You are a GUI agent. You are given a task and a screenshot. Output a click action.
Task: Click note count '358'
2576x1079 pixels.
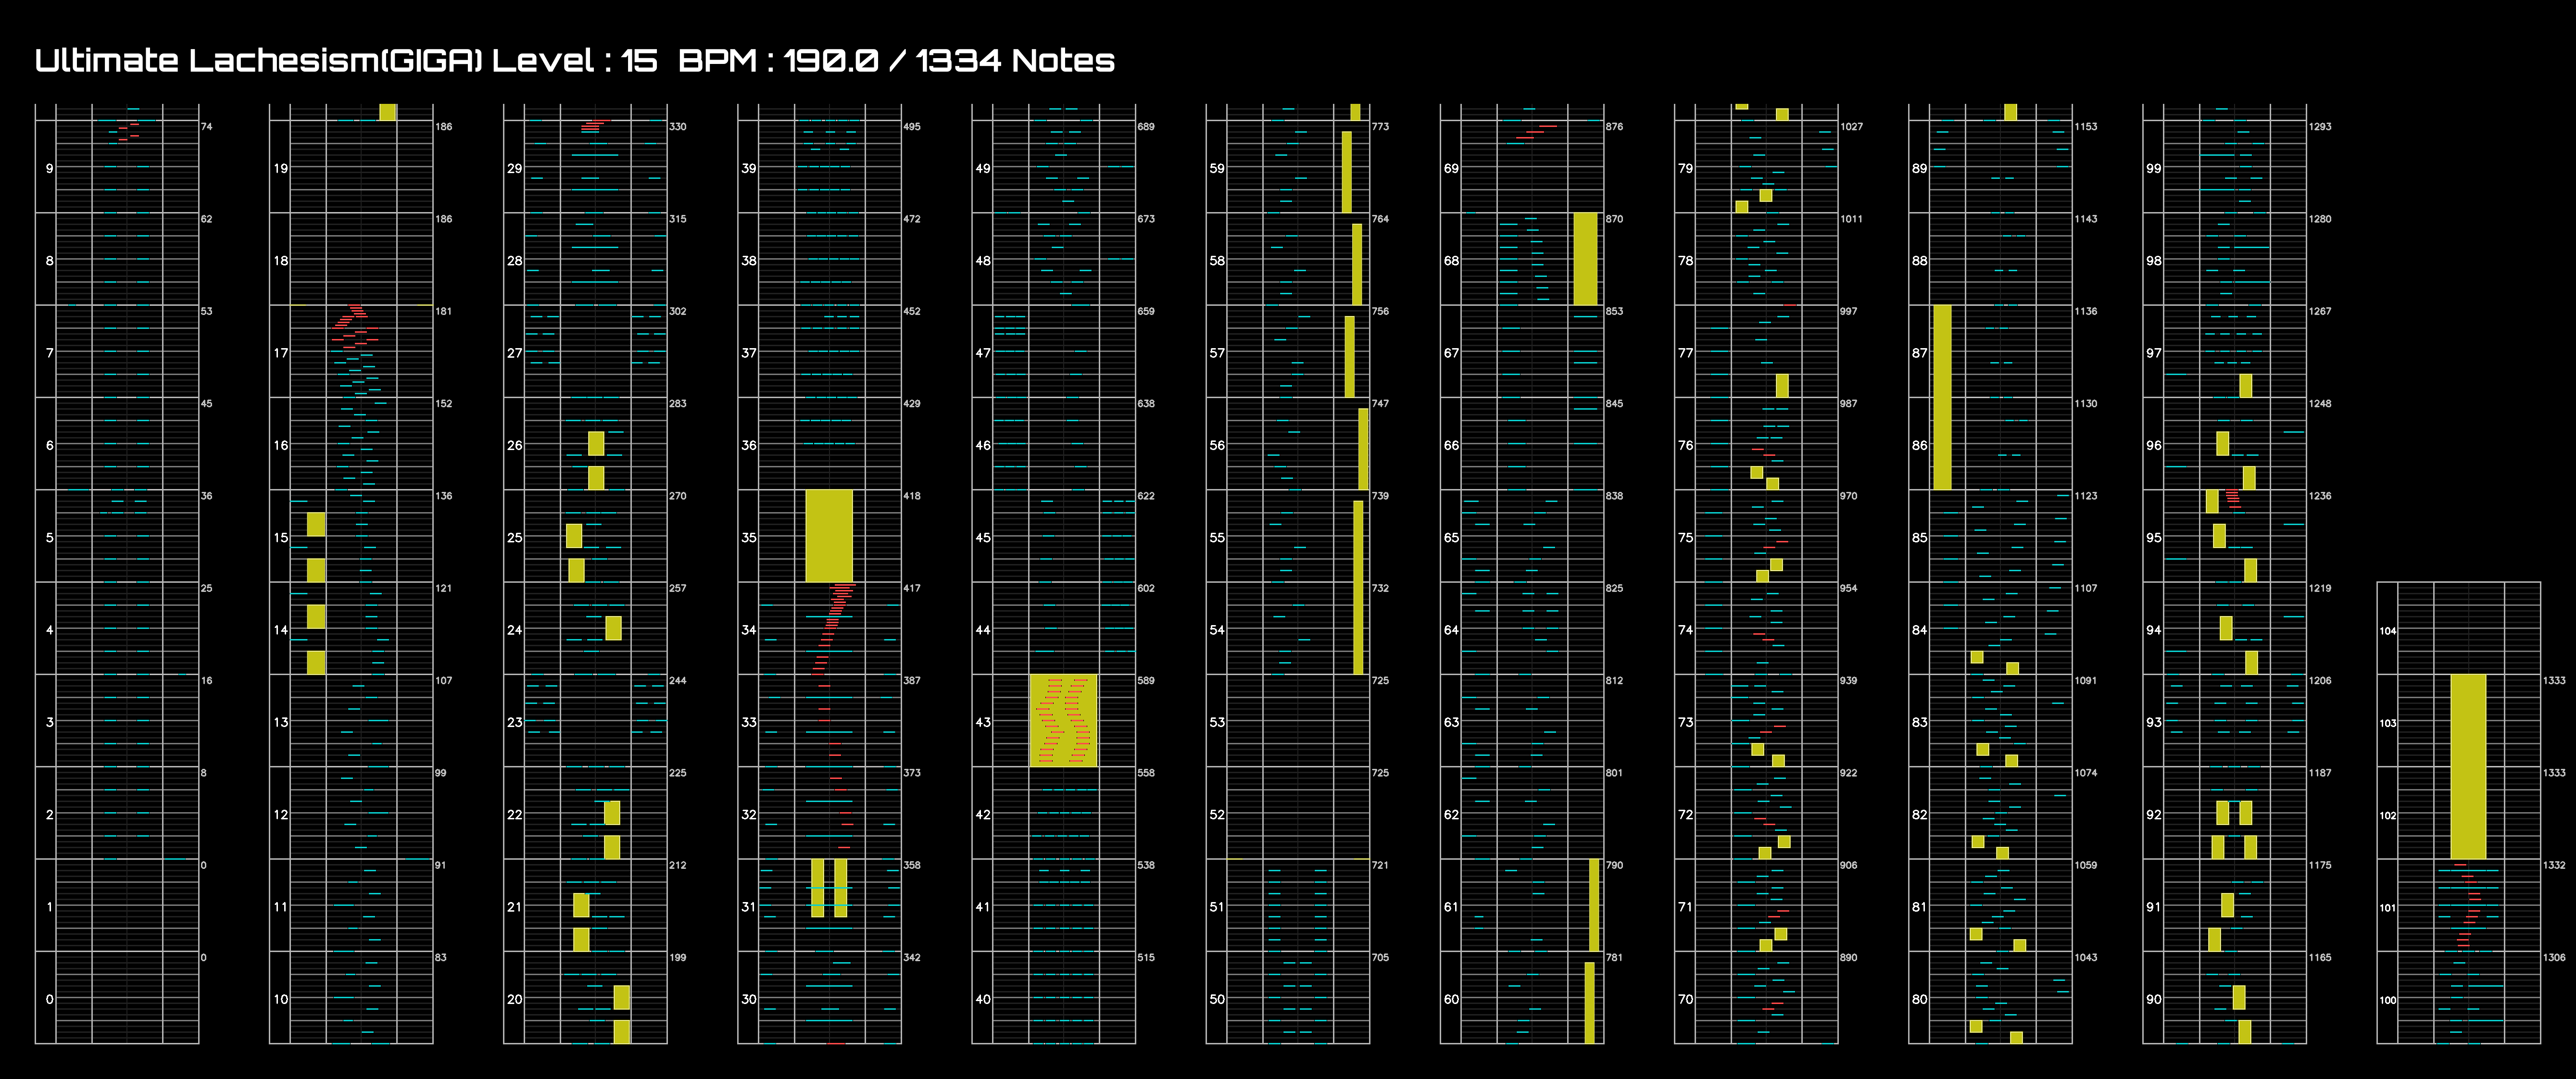(912, 865)
